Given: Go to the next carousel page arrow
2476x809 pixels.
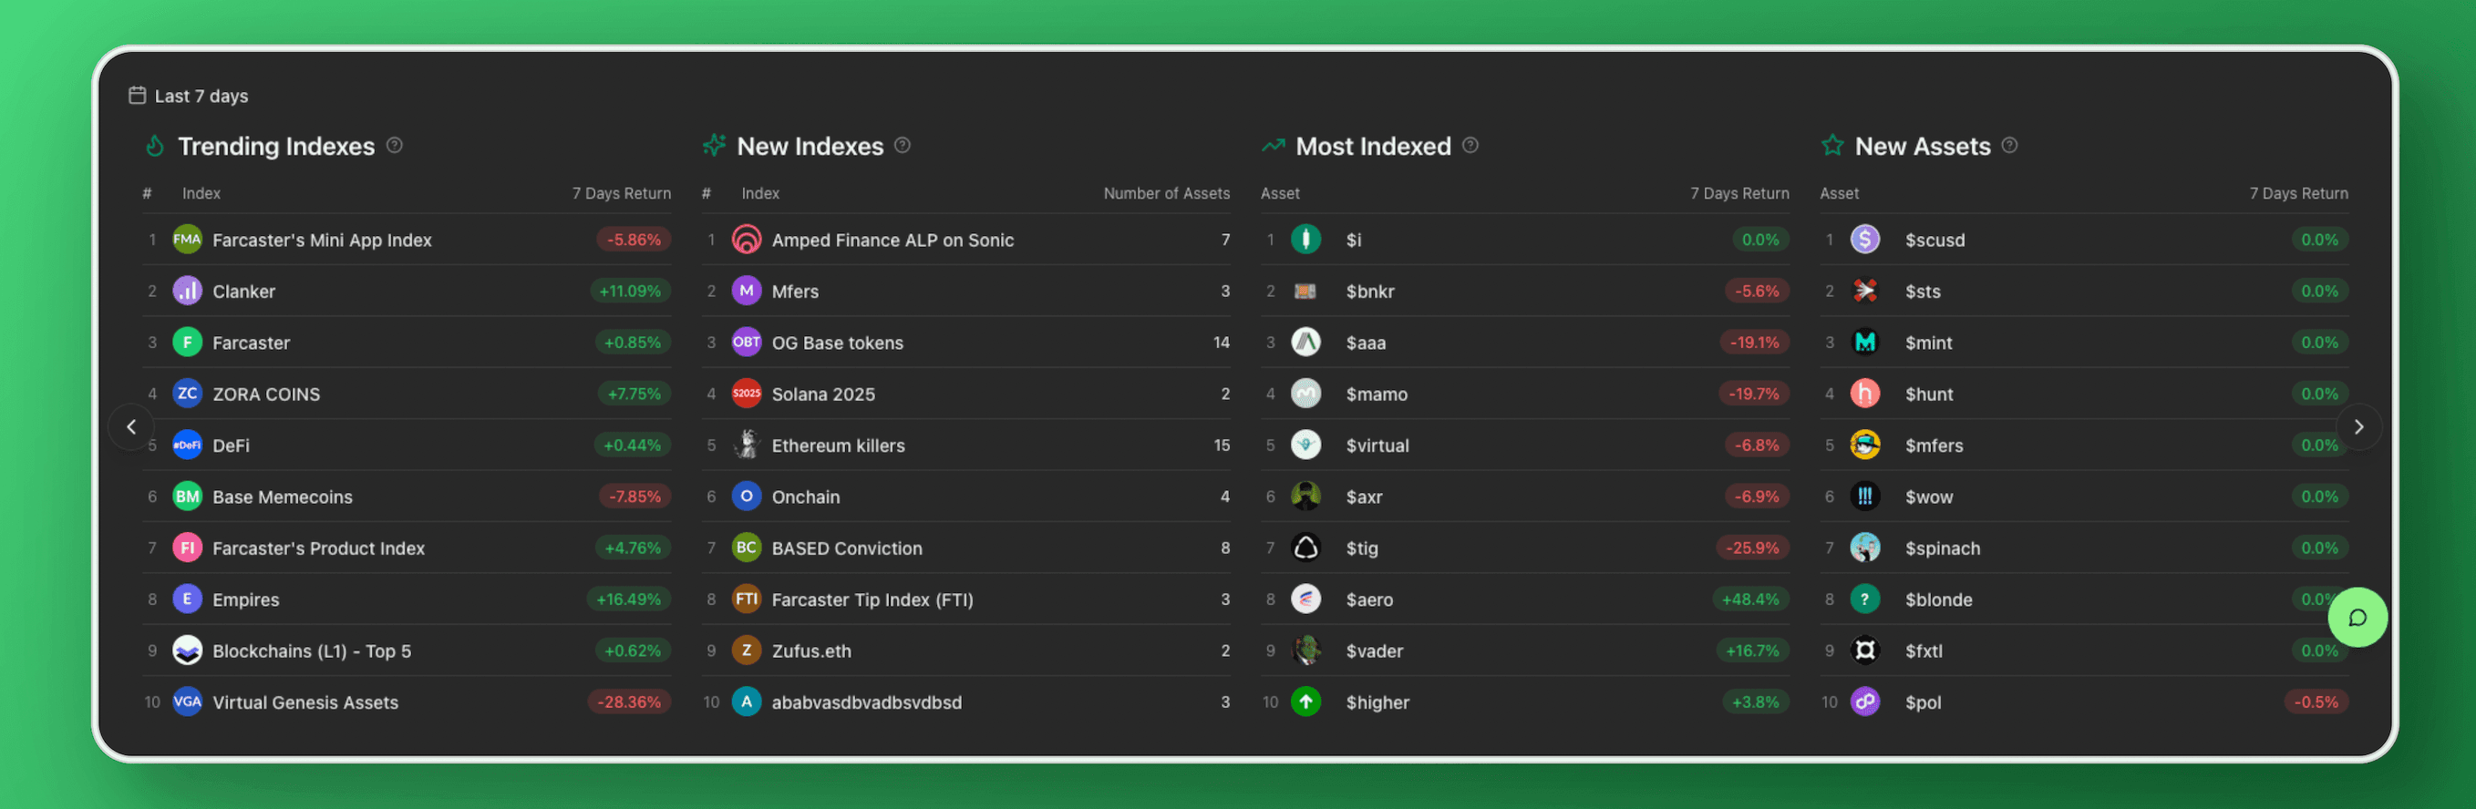Looking at the screenshot, I should coord(2358,426).
